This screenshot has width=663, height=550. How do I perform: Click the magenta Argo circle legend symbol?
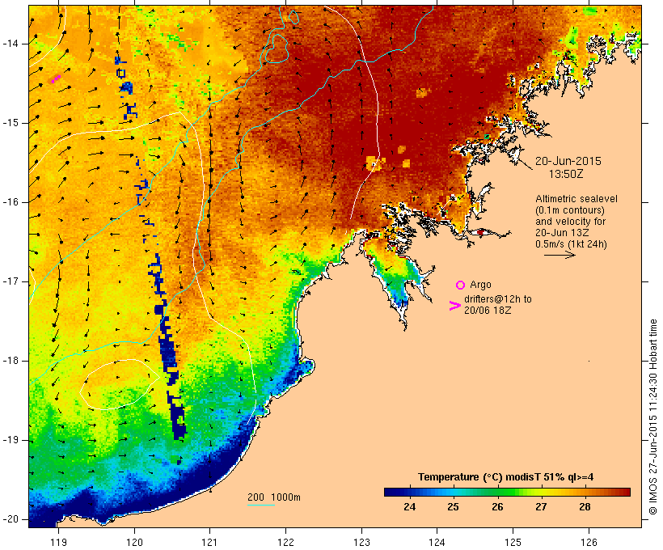(x=460, y=286)
